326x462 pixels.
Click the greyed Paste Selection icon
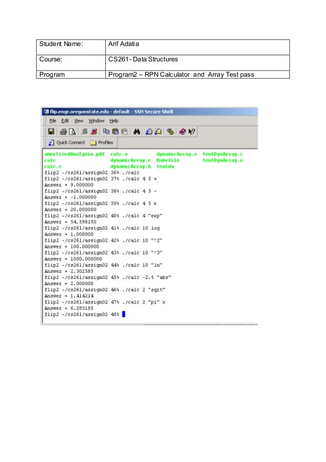[125, 131]
